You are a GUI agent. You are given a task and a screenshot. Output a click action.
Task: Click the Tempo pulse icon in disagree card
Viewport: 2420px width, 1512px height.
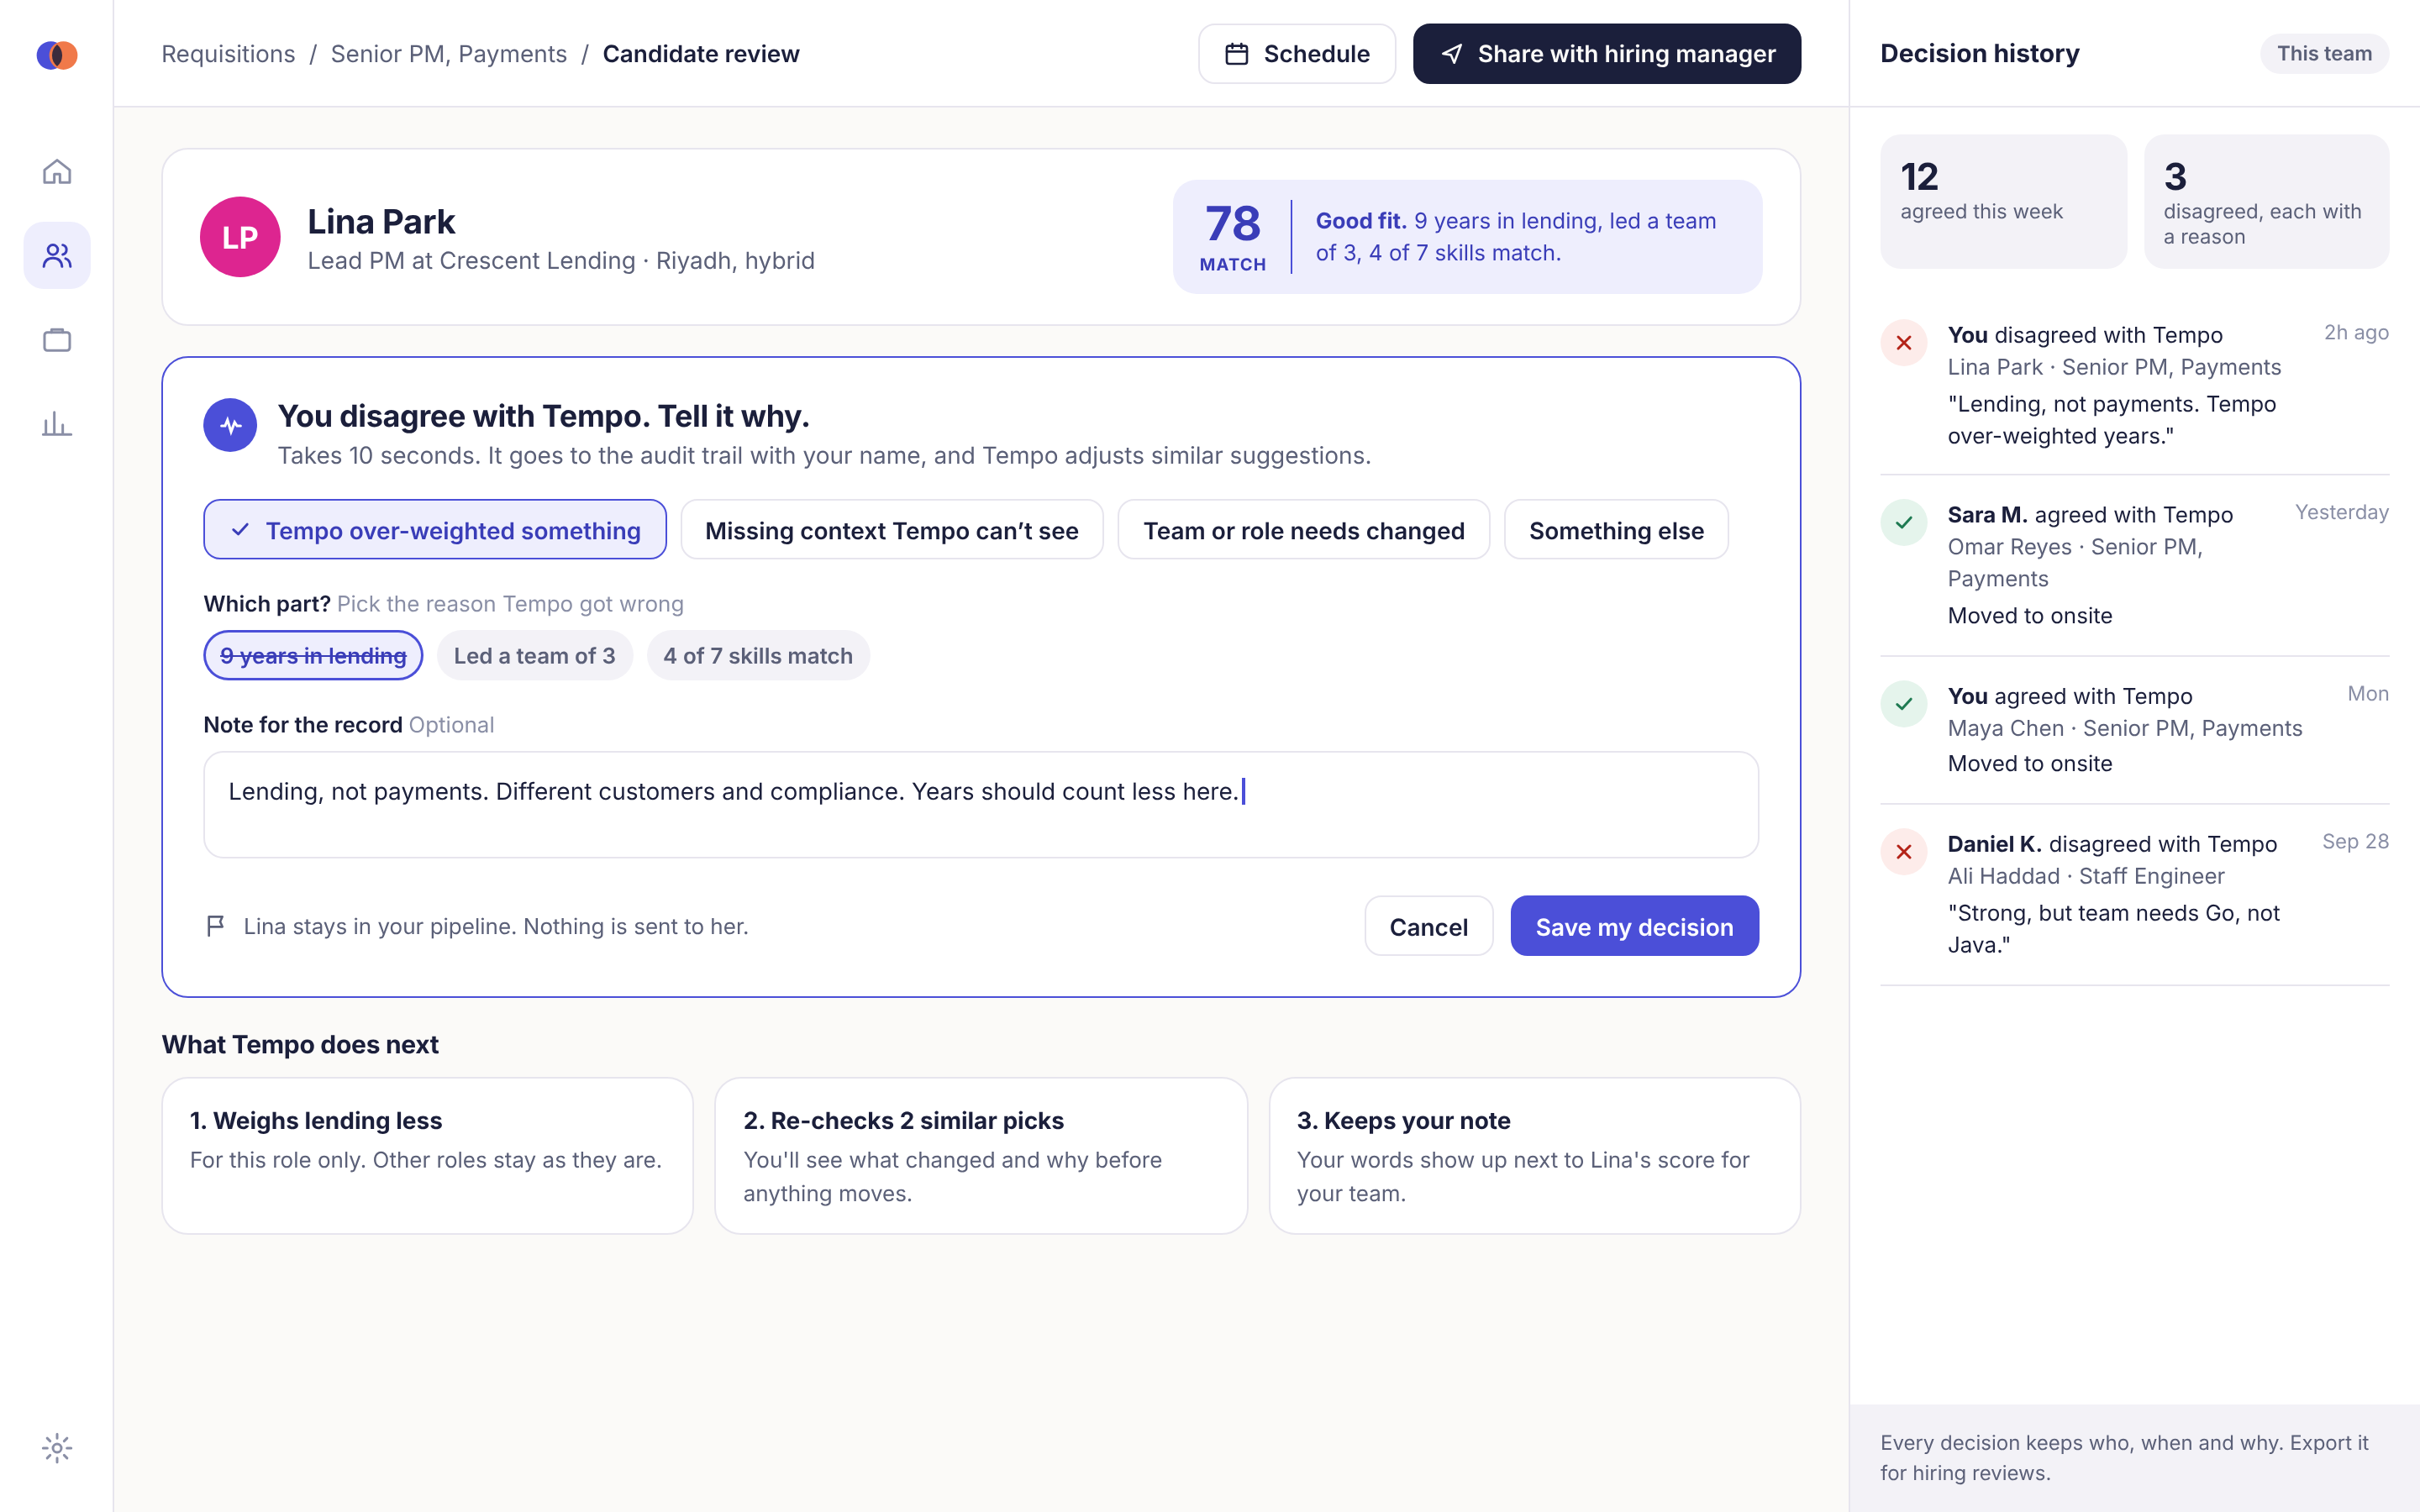pyautogui.click(x=230, y=425)
